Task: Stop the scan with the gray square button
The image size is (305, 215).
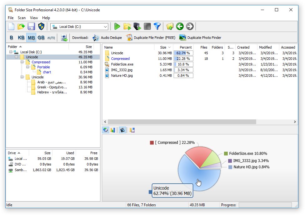Action: [147, 27]
